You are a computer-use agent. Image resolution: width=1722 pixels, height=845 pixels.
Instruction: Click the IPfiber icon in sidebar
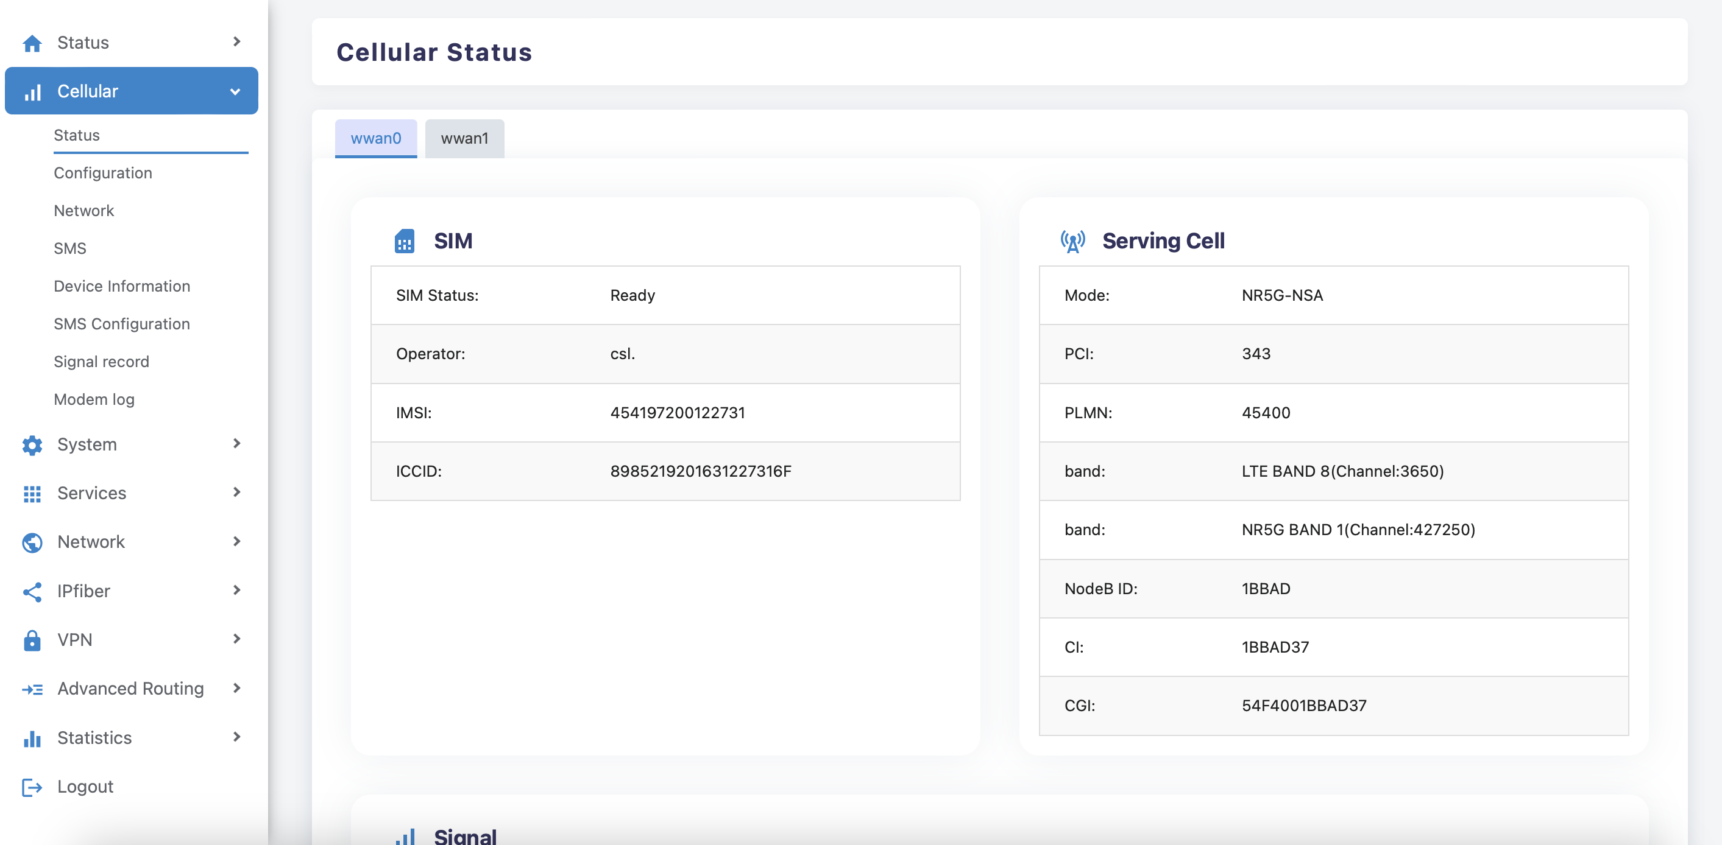pos(30,591)
